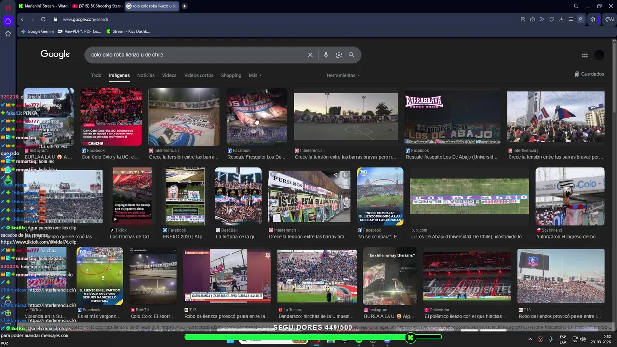Click the site info lock icon
The width and height of the screenshot is (617, 347).
pyautogui.click(x=55, y=19)
